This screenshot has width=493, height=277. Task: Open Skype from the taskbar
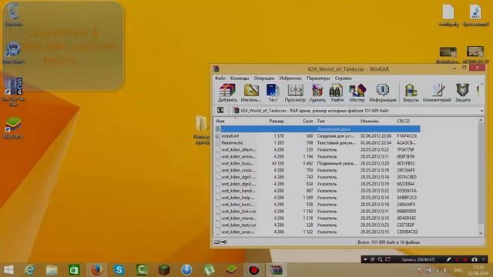click(x=119, y=270)
